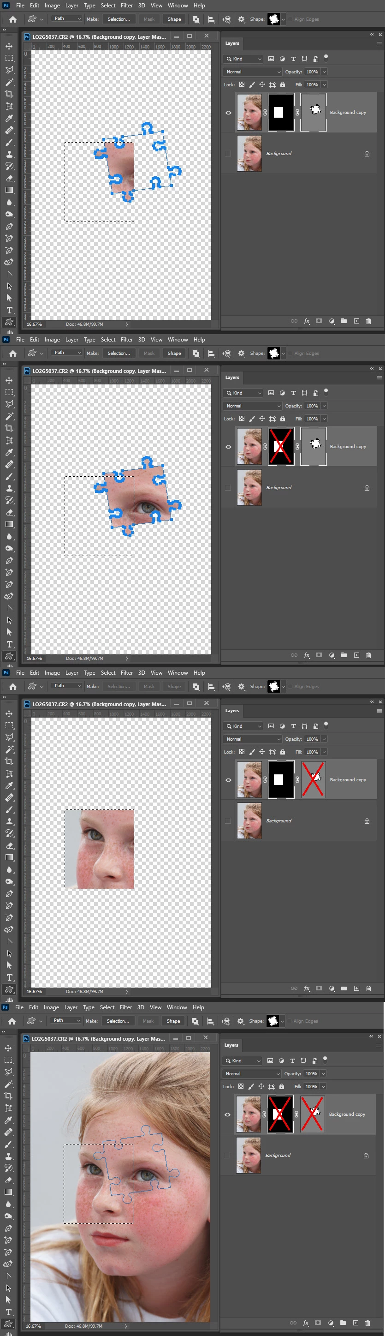Select the Eyedropper tool in the top screenshot

click(9, 118)
